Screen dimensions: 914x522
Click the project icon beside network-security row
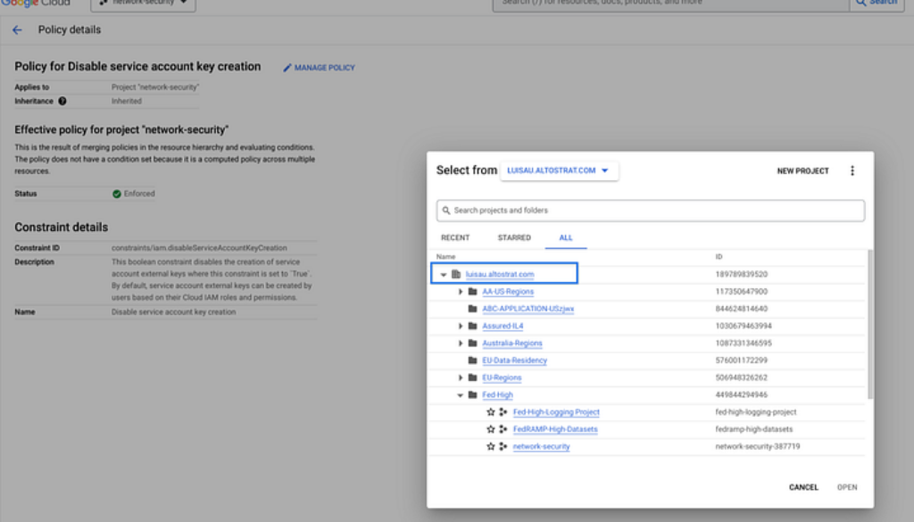[x=503, y=446]
